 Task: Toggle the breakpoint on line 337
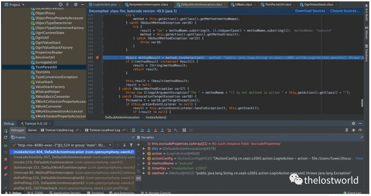98,58
